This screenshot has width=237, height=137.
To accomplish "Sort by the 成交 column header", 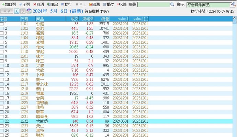I will point(74,18).
